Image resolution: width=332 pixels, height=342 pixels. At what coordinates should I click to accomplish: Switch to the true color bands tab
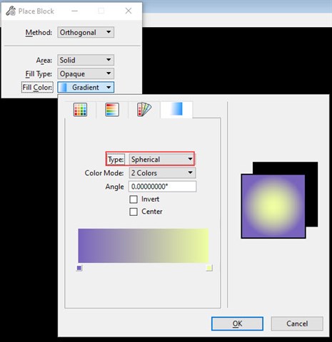click(x=112, y=110)
